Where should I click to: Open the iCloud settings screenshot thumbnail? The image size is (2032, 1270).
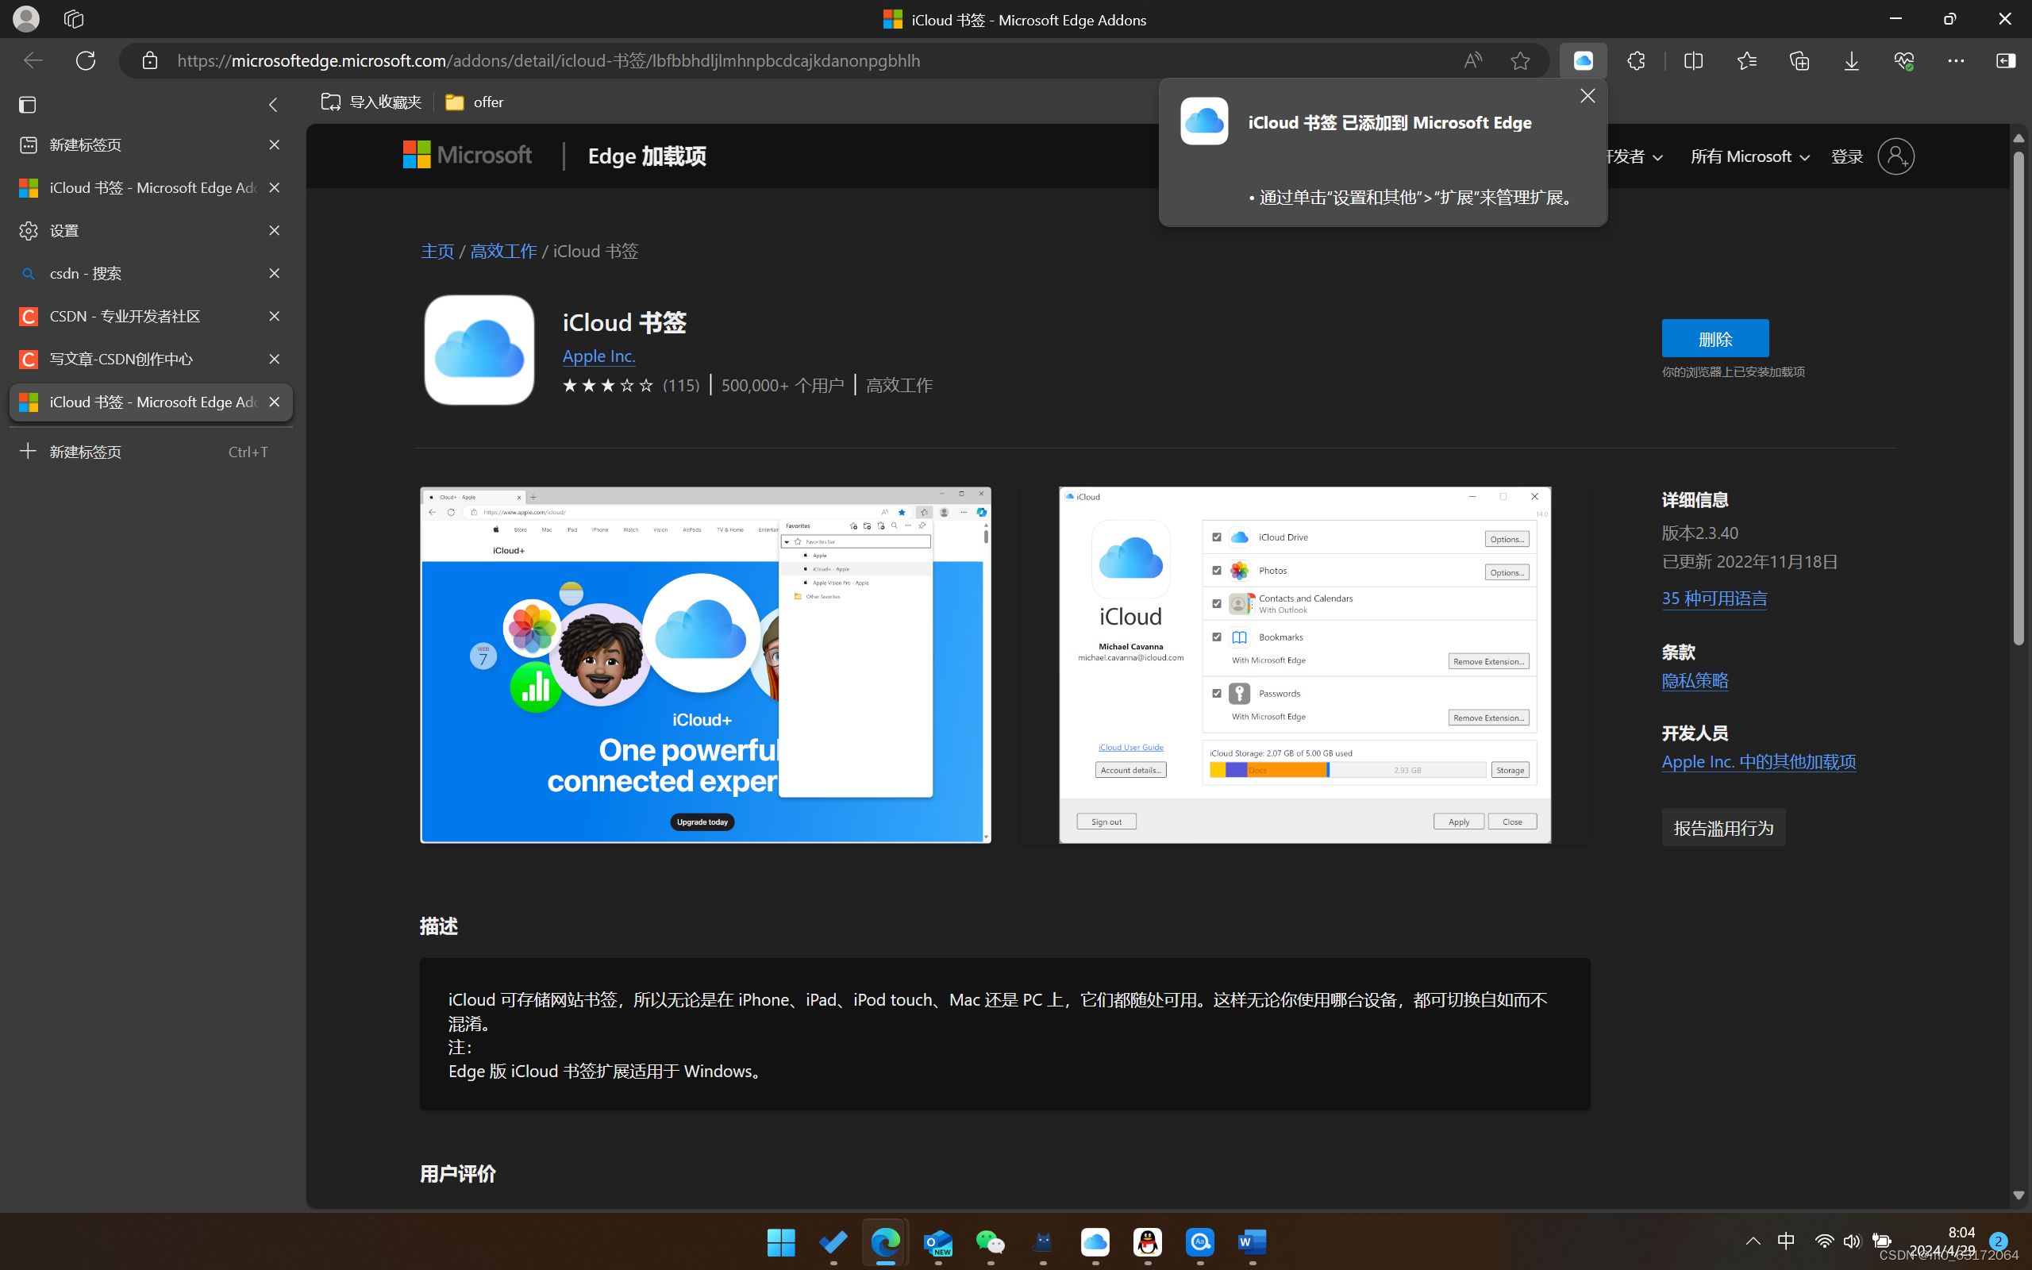click(1305, 664)
